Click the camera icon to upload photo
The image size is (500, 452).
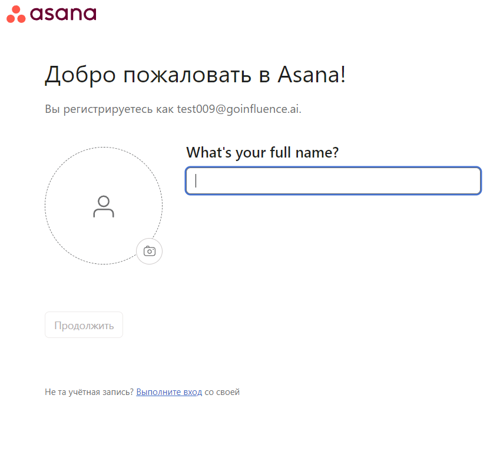pos(150,252)
